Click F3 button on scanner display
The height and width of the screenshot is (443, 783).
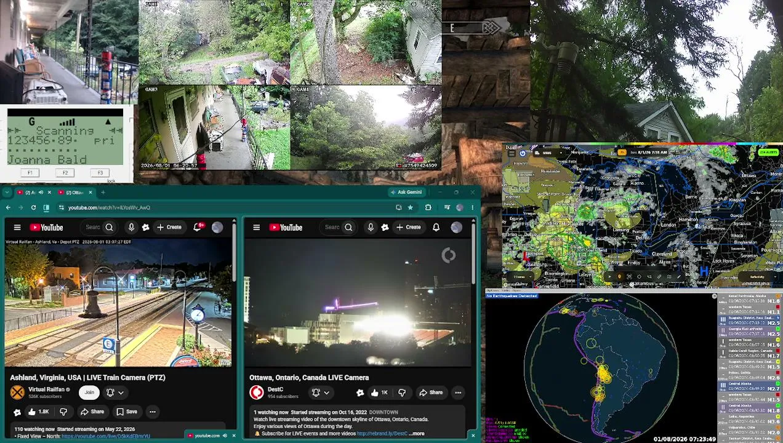click(100, 173)
